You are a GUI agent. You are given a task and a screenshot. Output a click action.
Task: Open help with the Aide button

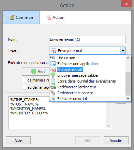pos(18,140)
